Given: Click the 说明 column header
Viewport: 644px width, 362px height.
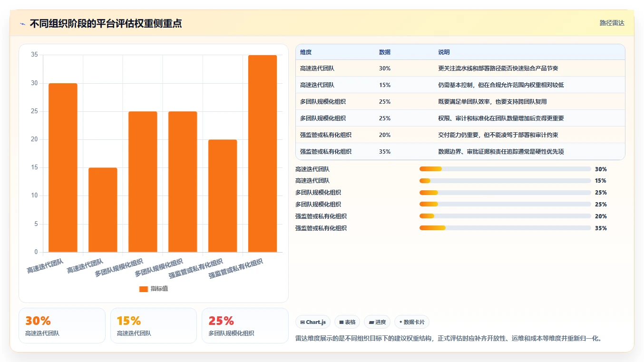Looking at the screenshot, I should tap(444, 52).
